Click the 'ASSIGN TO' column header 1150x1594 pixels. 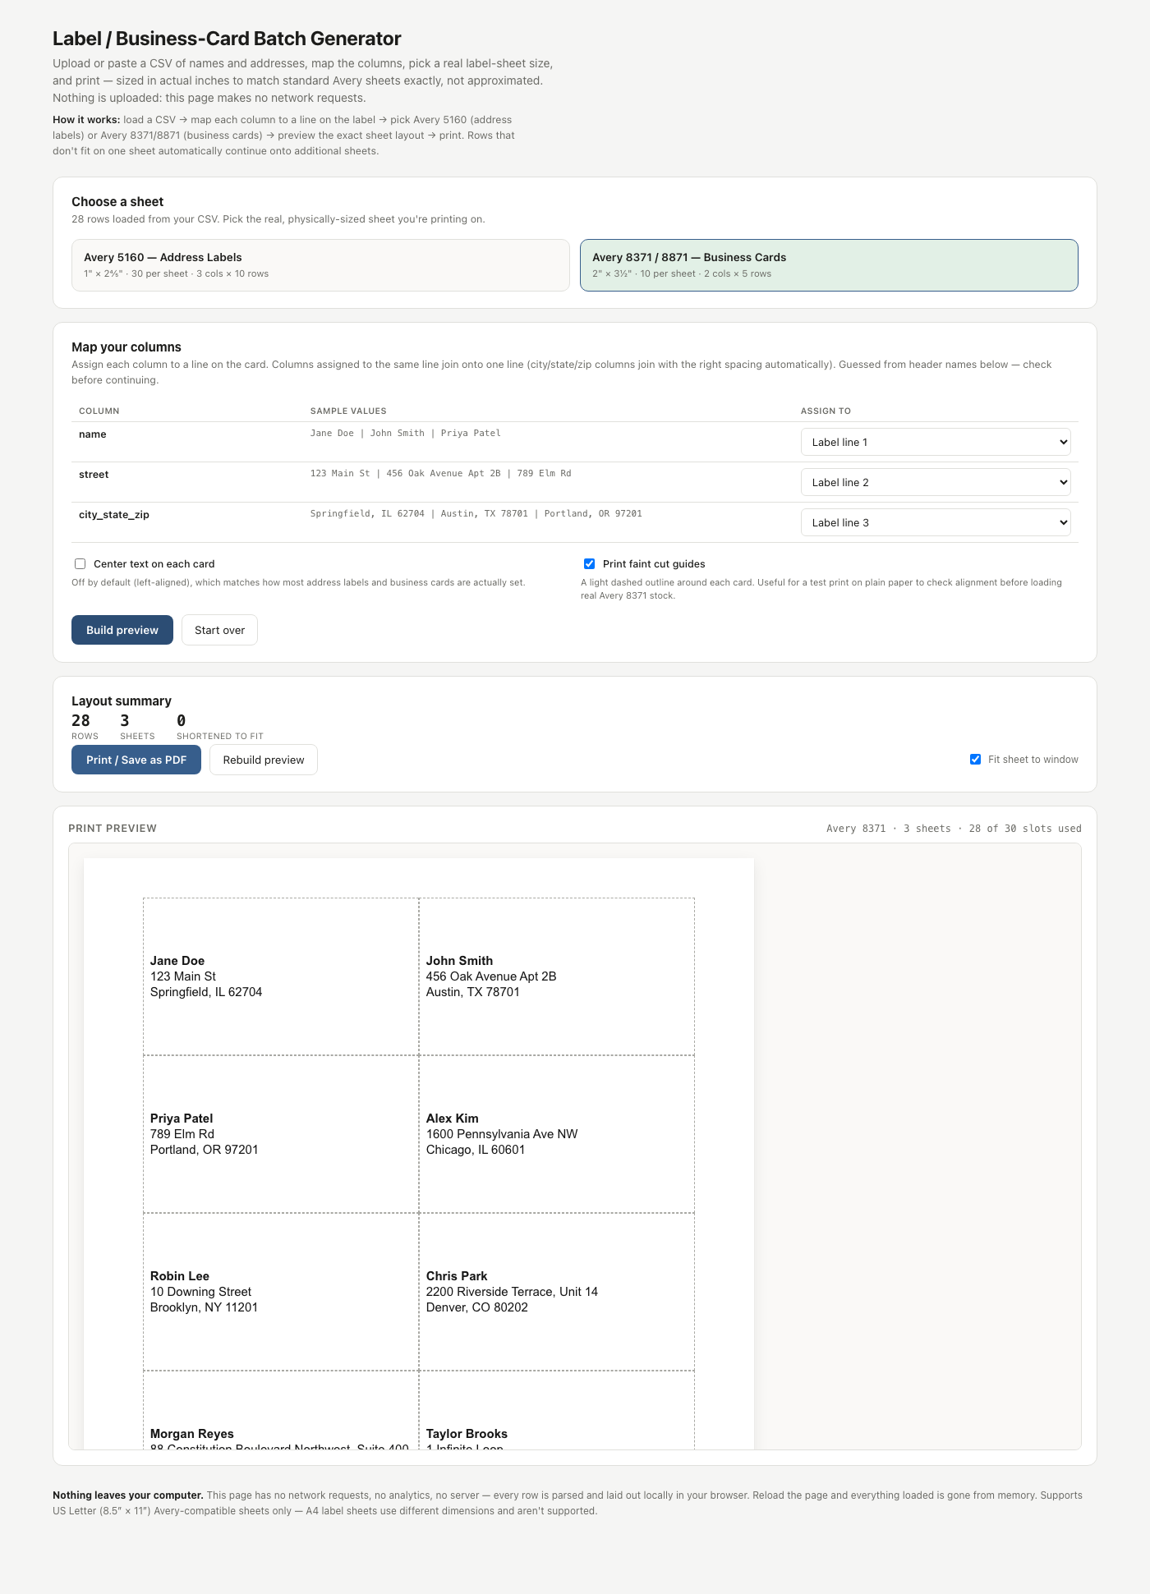point(826,411)
